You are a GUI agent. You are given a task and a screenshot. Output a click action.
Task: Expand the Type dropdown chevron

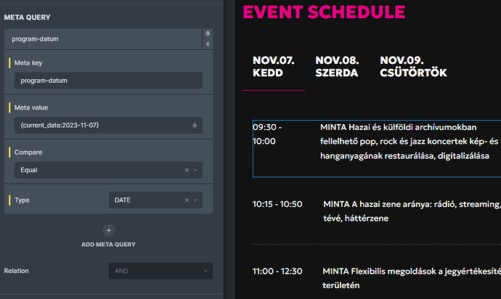[x=195, y=200]
